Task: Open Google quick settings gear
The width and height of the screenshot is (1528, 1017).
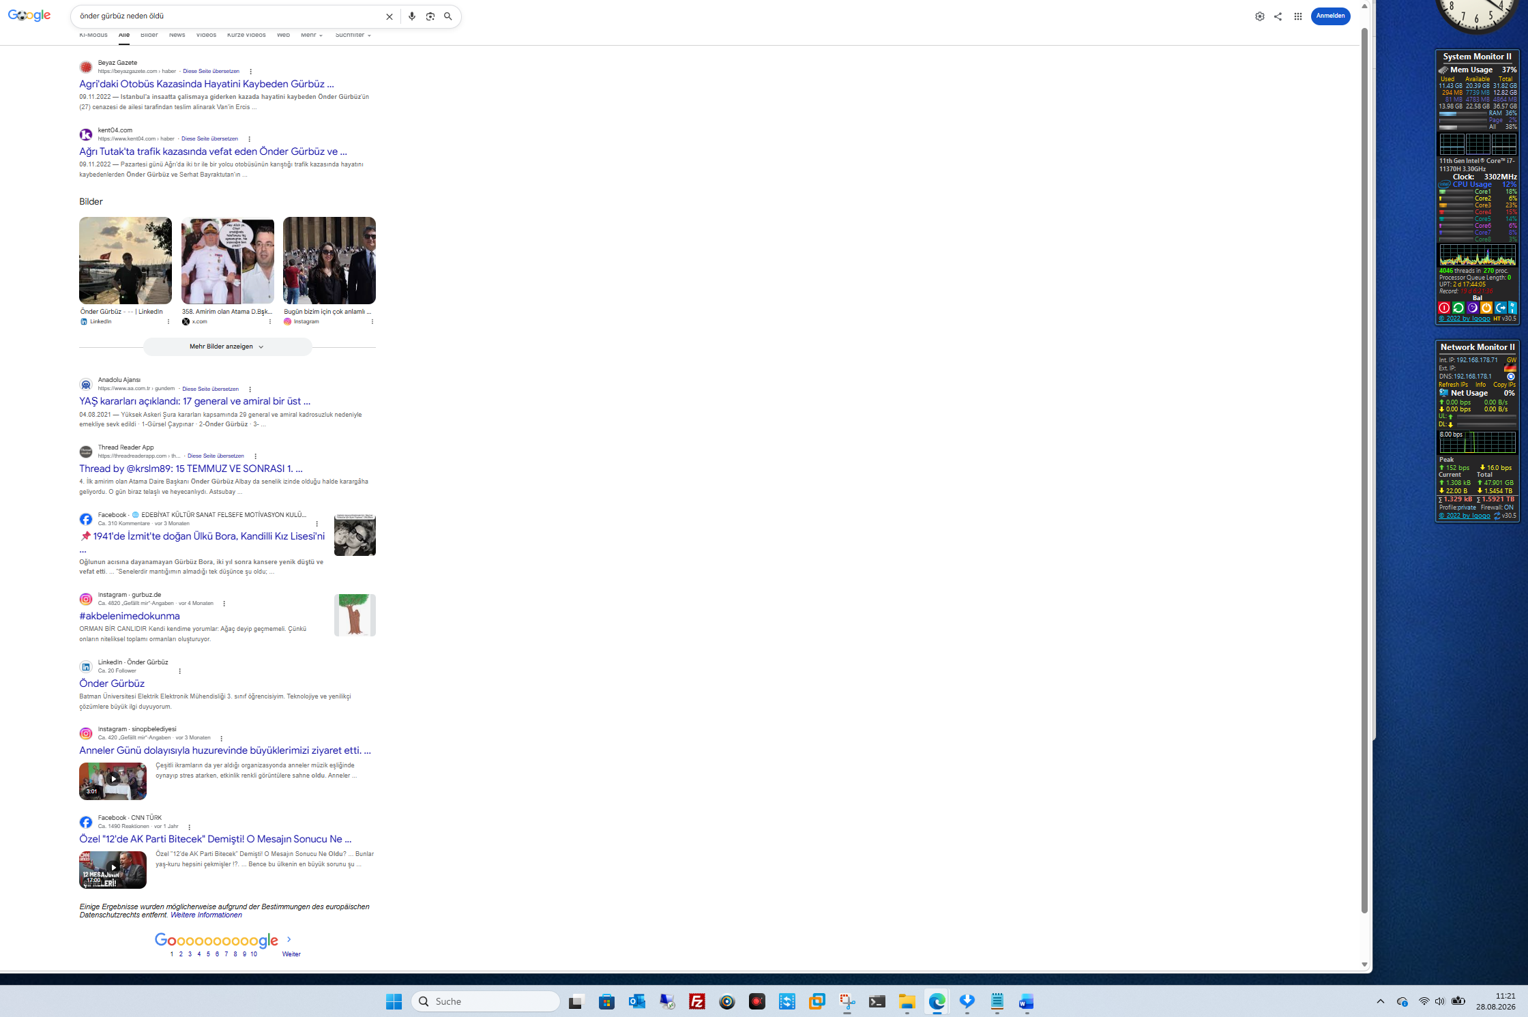Action: (1260, 16)
